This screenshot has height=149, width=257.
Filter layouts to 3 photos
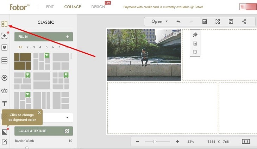click(34, 47)
